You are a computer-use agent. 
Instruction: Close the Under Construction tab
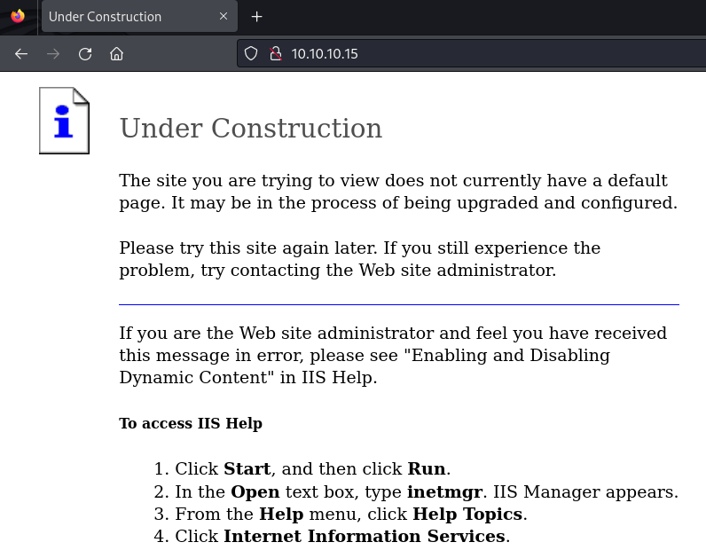point(224,16)
